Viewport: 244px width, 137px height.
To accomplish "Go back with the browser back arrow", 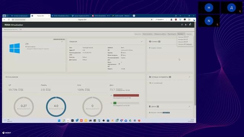I will (4, 20).
